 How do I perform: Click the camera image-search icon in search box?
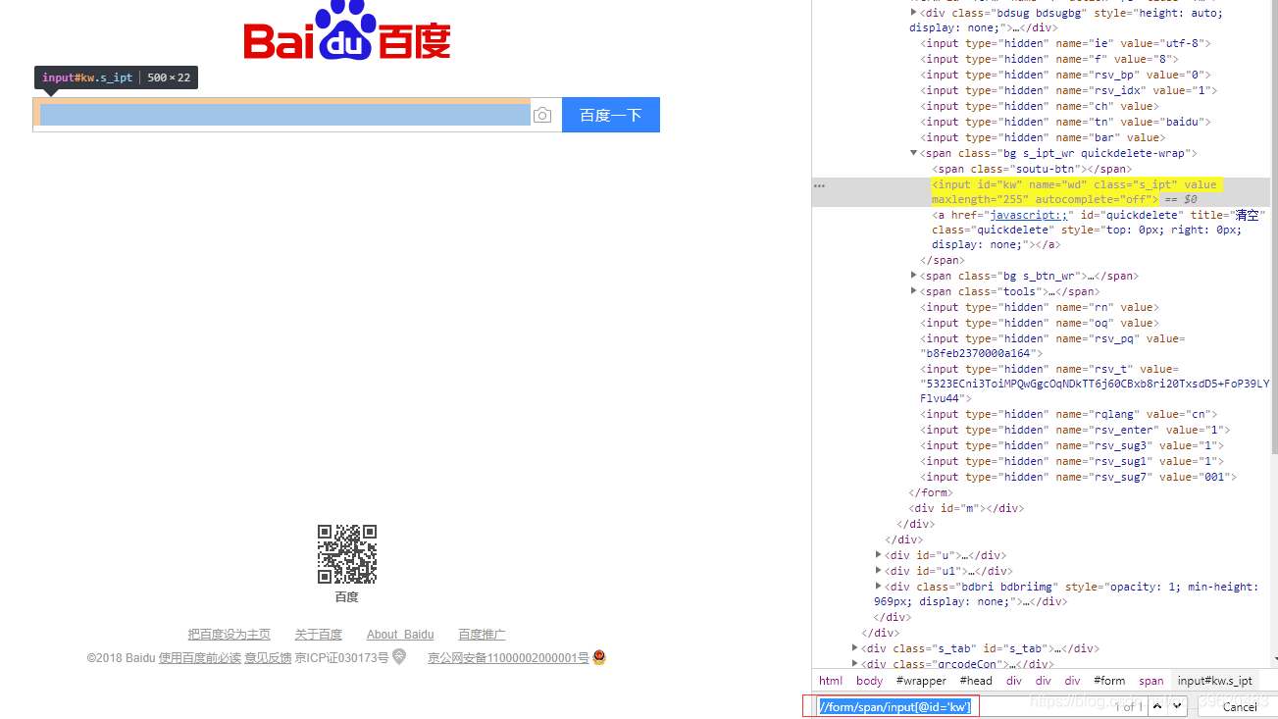(542, 116)
